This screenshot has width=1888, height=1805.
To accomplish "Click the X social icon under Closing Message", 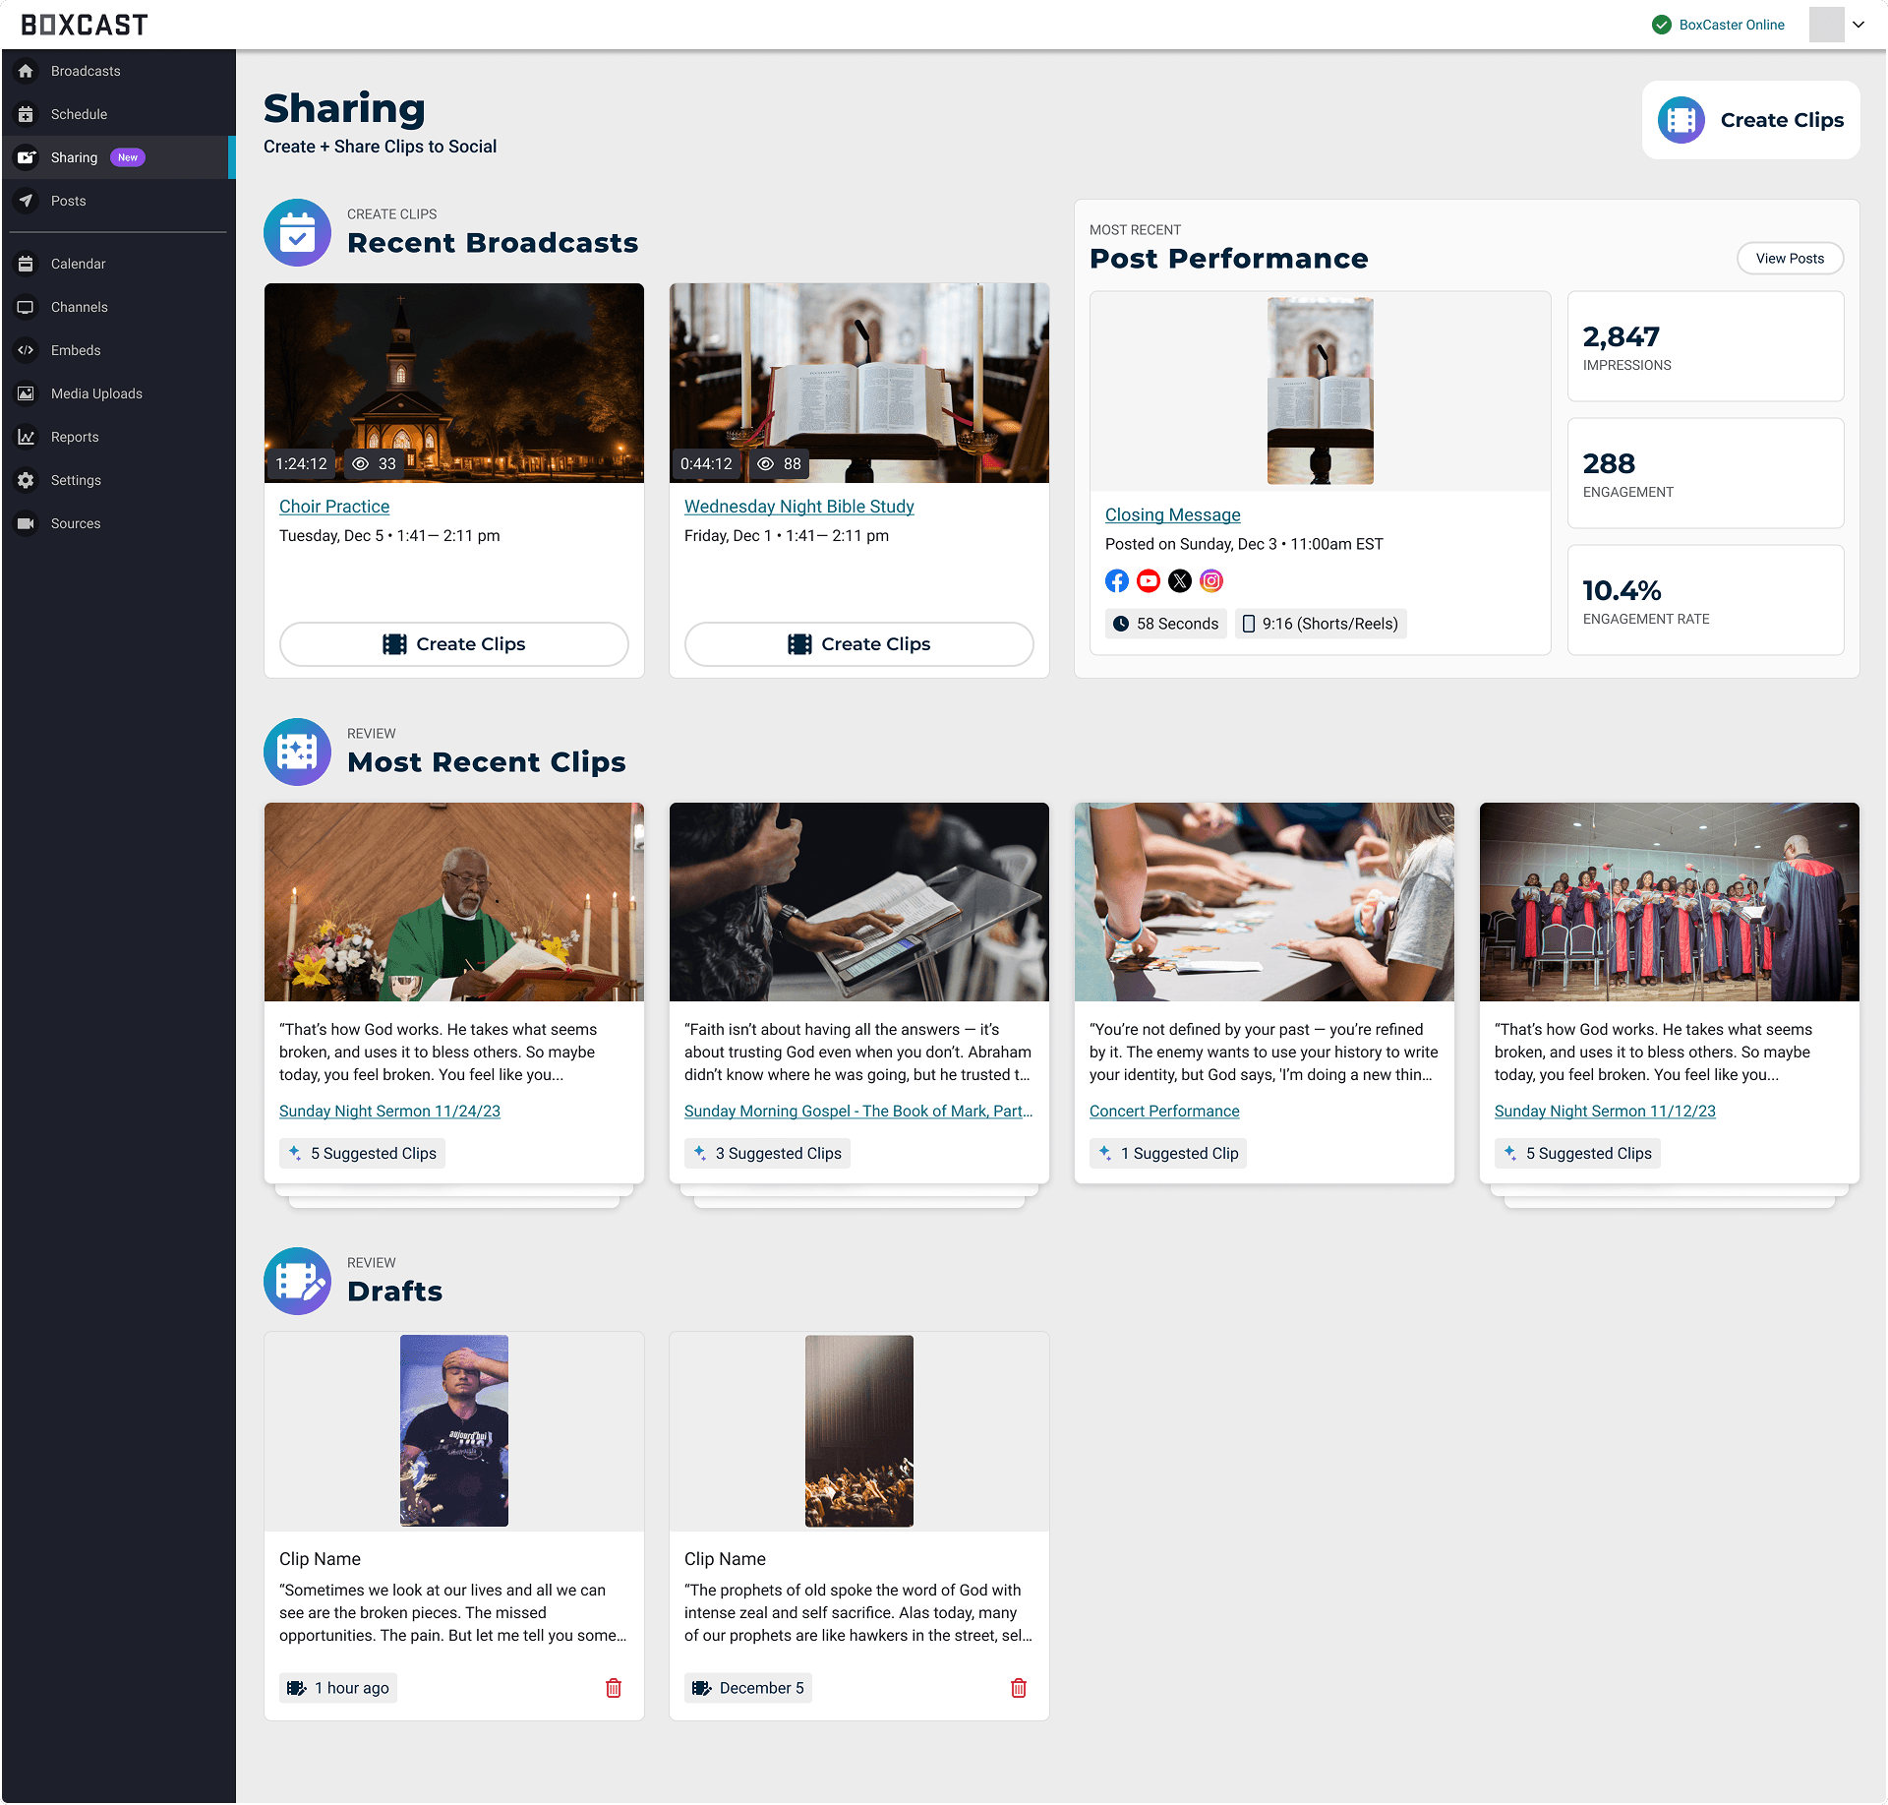I will 1180,581.
